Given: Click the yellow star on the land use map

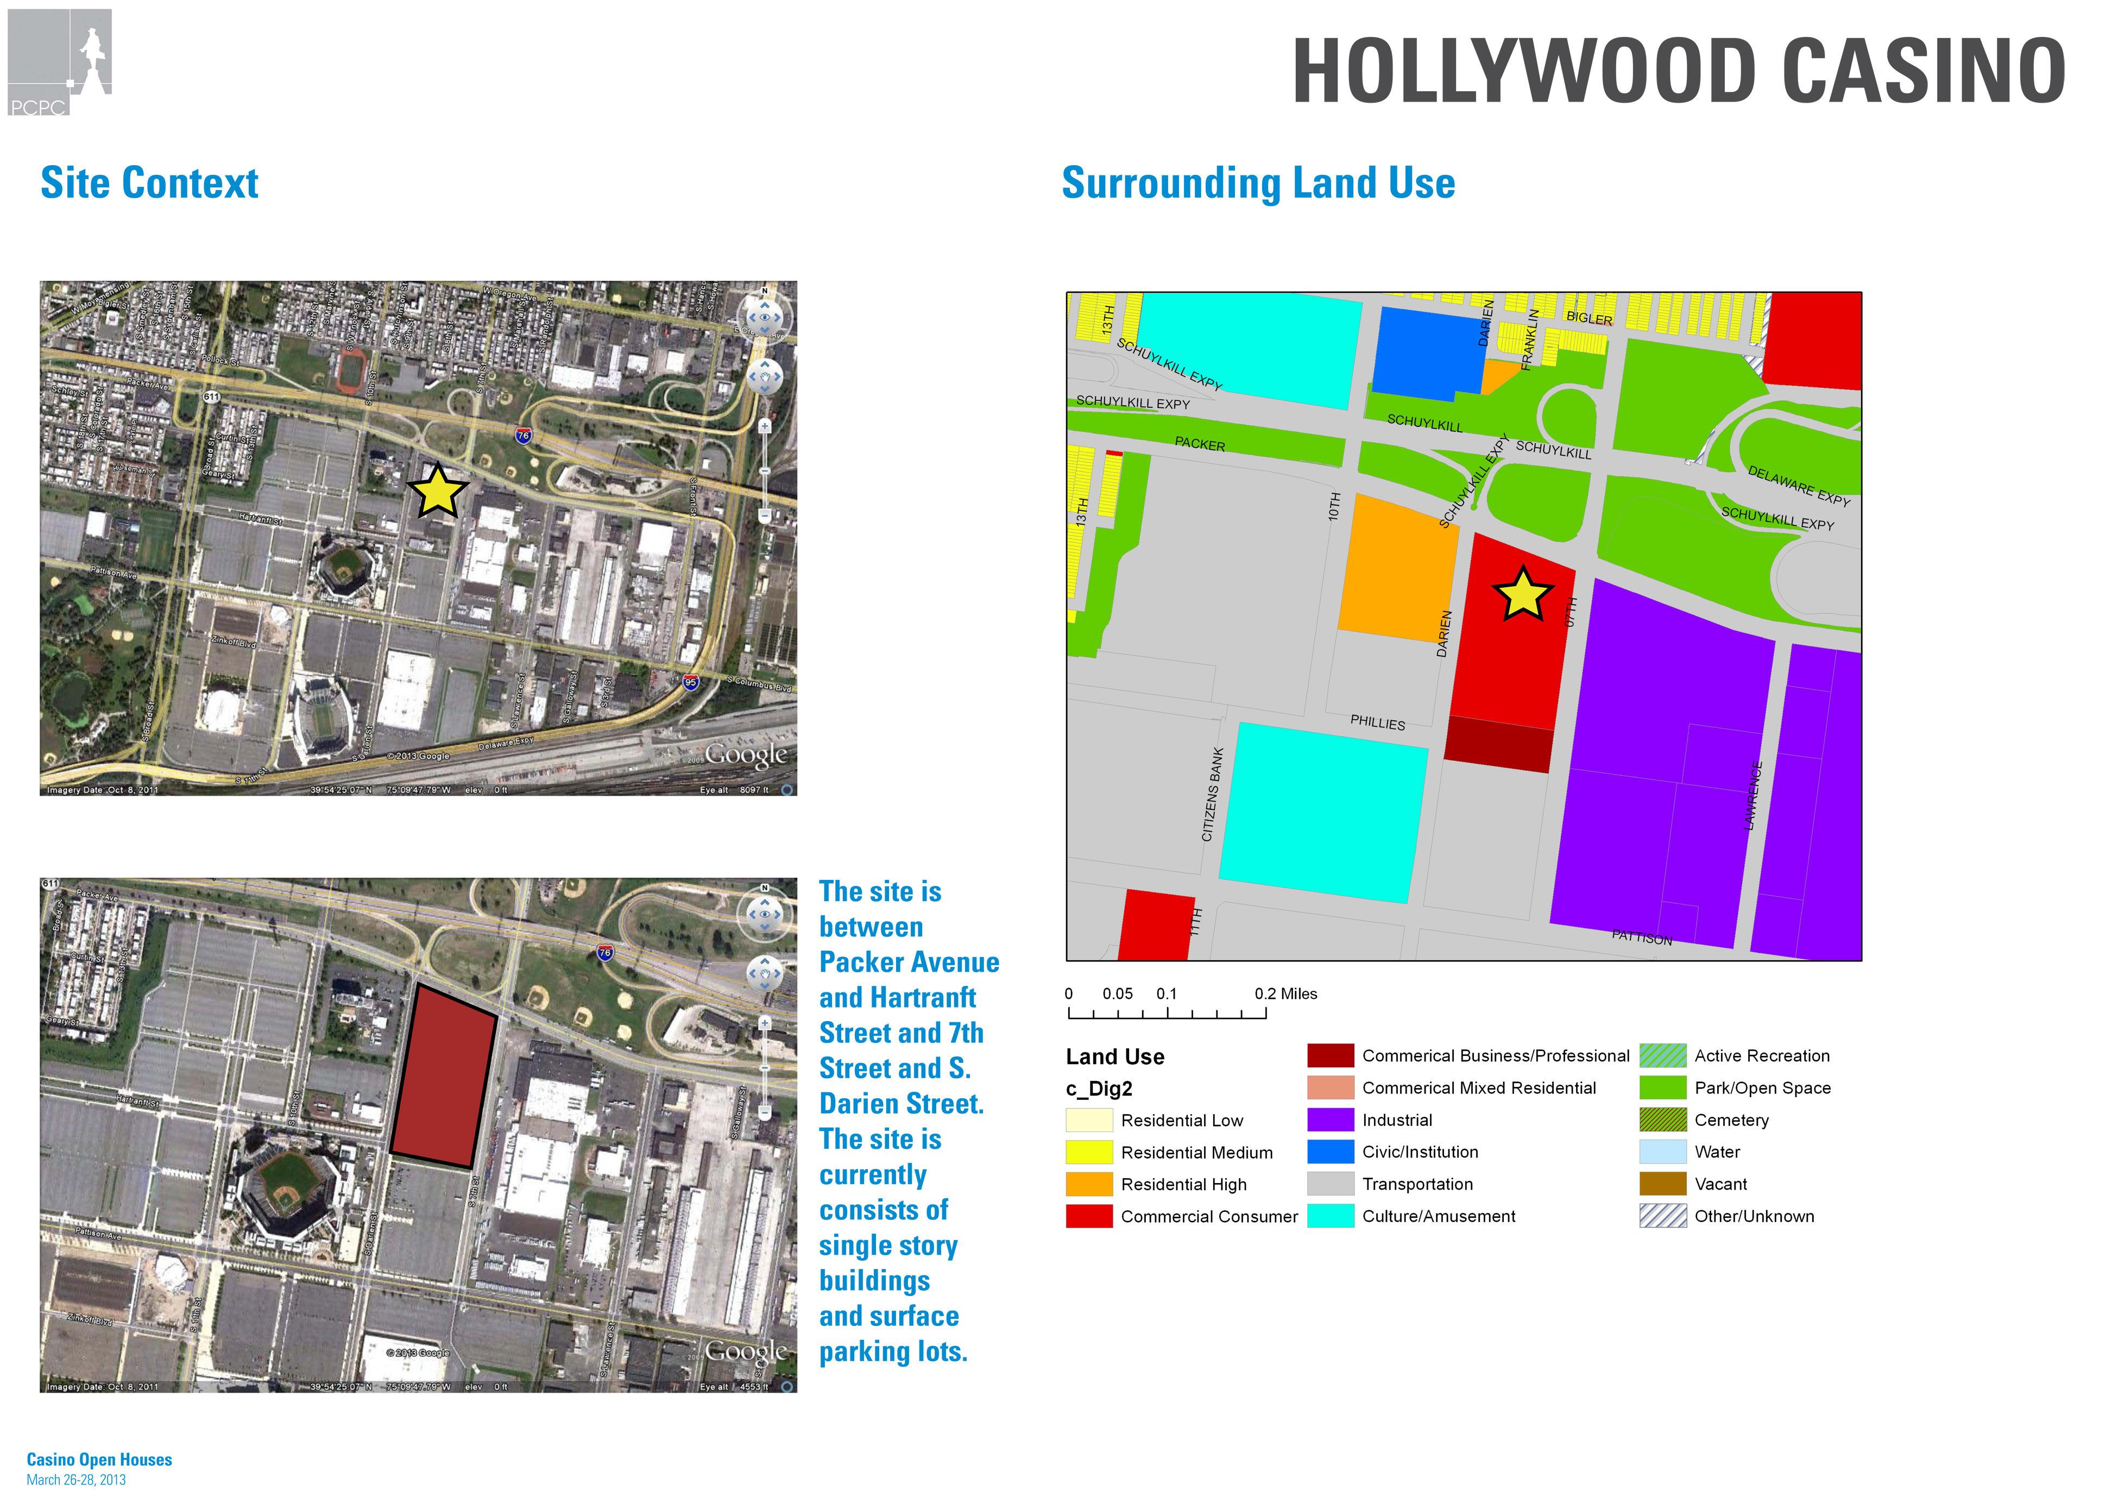Looking at the screenshot, I should pyautogui.click(x=1522, y=594).
